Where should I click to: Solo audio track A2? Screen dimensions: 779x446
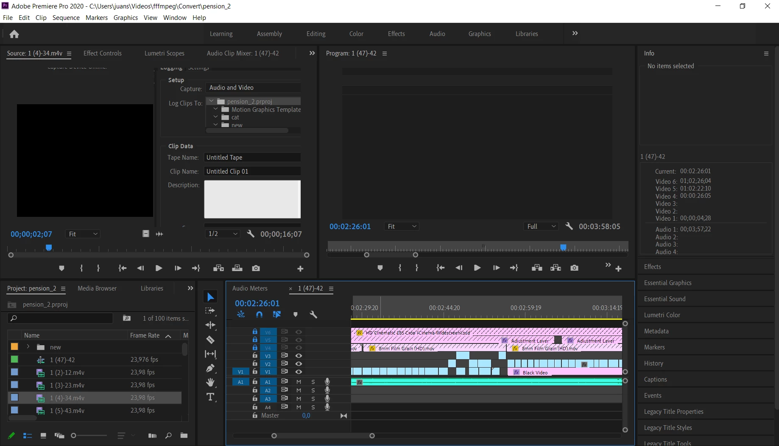click(x=313, y=390)
